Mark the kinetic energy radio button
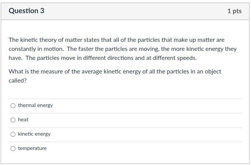The height and width of the screenshot is (165, 251). pyautogui.click(x=13, y=134)
